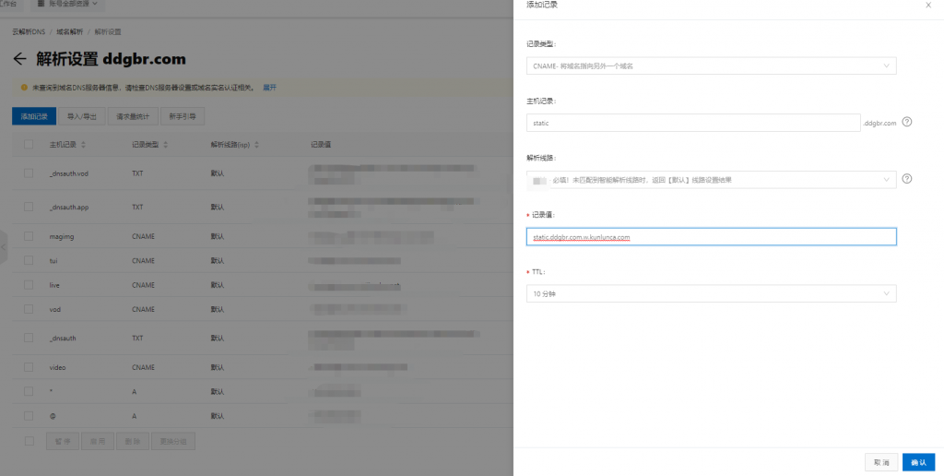Image resolution: width=944 pixels, height=476 pixels.
Task: Open the TTL 10 分钟 dropdown
Action: [x=711, y=293]
